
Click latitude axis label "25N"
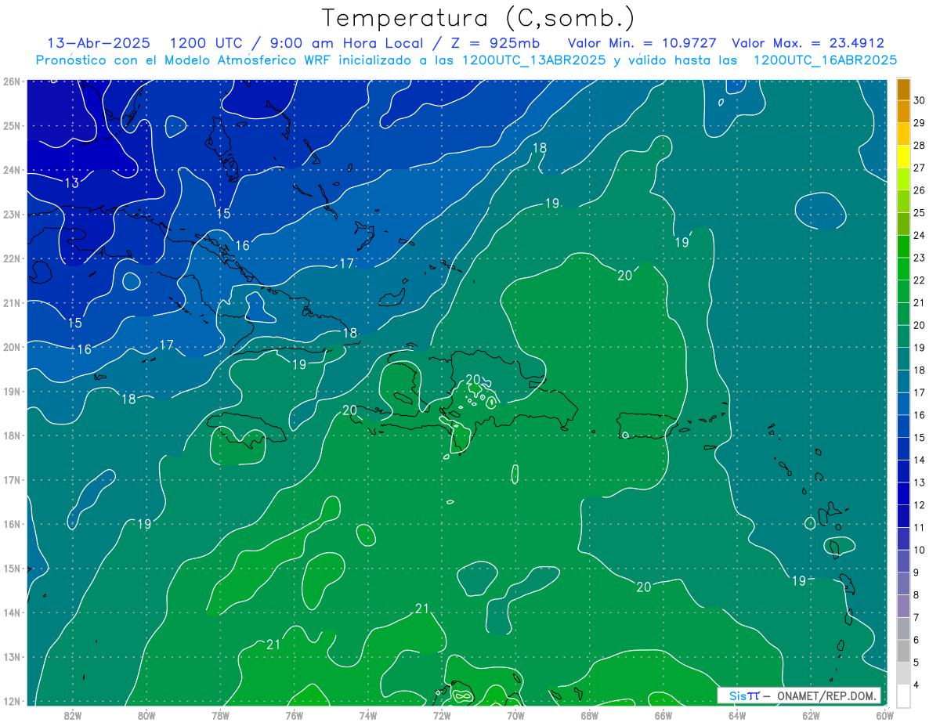[11, 125]
